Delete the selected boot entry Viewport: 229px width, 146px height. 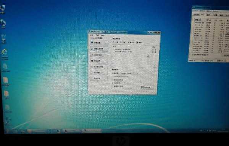click(x=139, y=43)
